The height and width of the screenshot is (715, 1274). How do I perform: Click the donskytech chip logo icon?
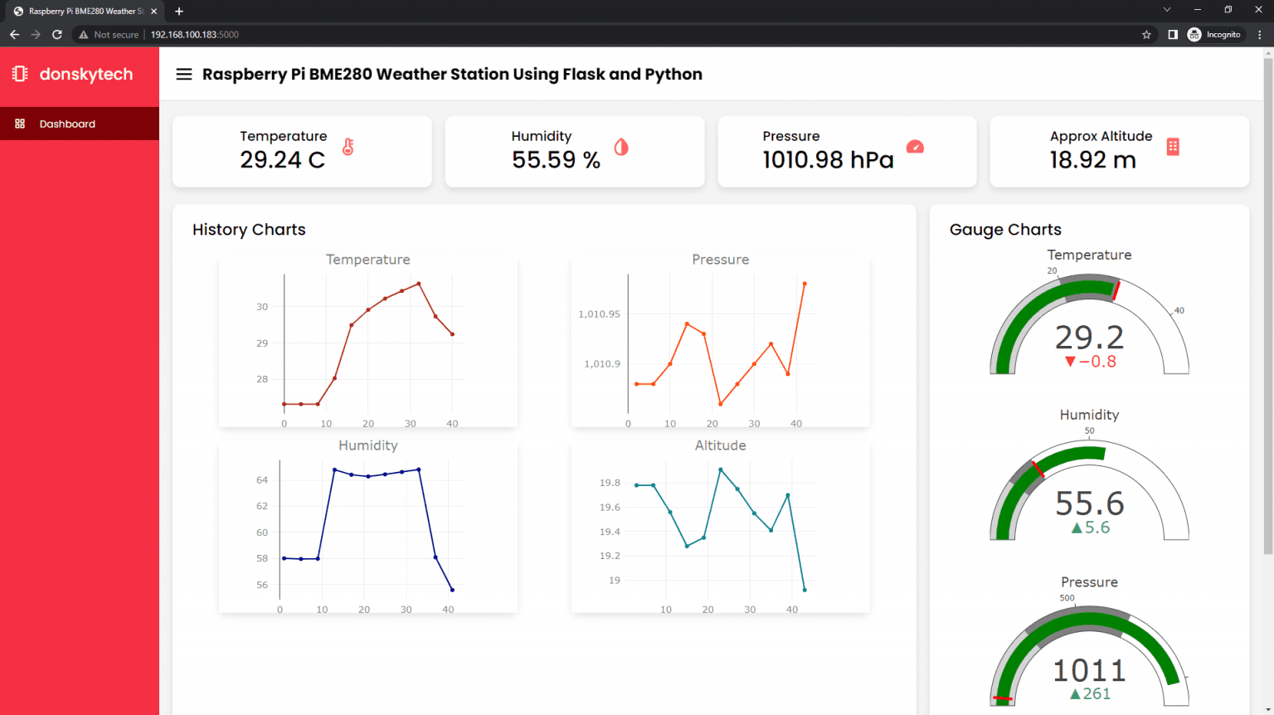20,74
